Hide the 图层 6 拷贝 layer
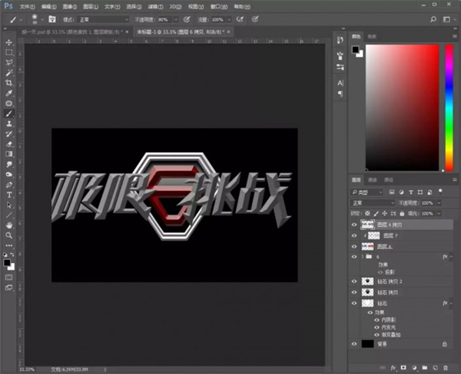 pos(354,225)
